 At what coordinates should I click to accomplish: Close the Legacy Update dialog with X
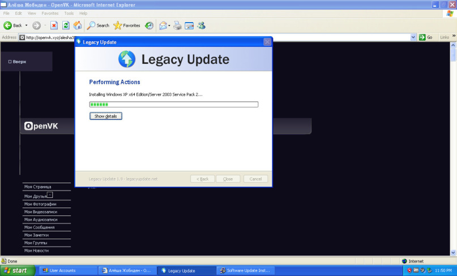(267, 42)
